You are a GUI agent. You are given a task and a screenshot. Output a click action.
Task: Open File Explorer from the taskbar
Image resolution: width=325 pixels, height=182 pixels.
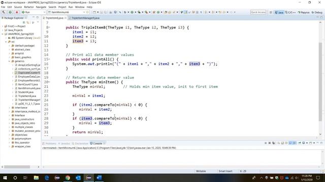(36, 177)
